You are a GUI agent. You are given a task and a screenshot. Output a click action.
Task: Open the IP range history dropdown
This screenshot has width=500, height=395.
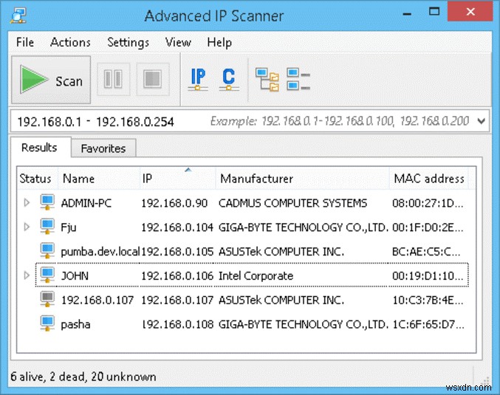point(482,120)
